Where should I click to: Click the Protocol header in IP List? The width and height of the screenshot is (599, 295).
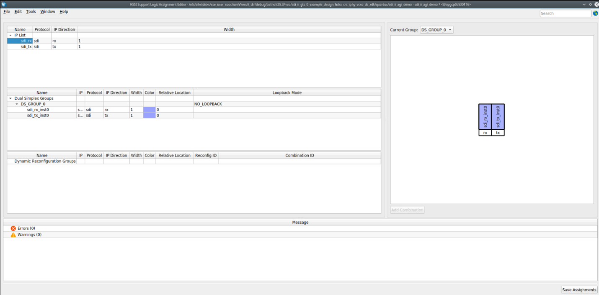[42, 30]
